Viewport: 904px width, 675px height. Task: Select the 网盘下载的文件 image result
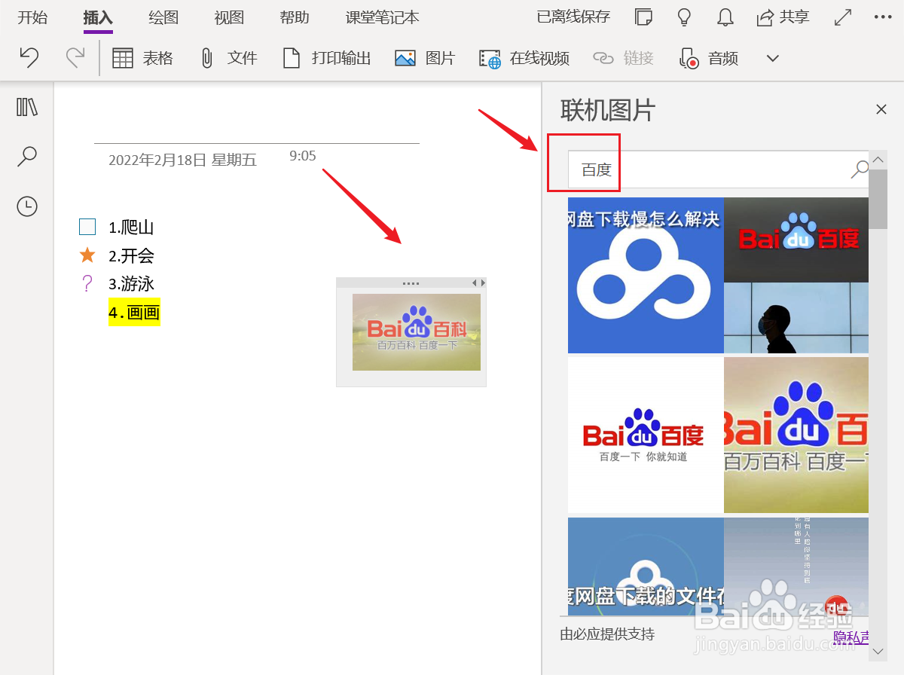pyautogui.click(x=646, y=567)
